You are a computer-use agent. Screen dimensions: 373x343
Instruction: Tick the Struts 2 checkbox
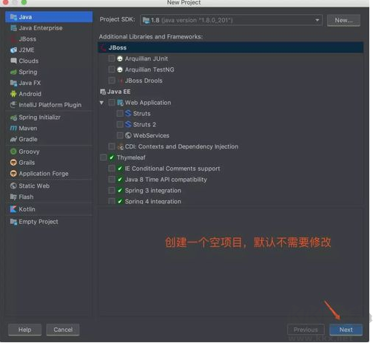(120, 124)
